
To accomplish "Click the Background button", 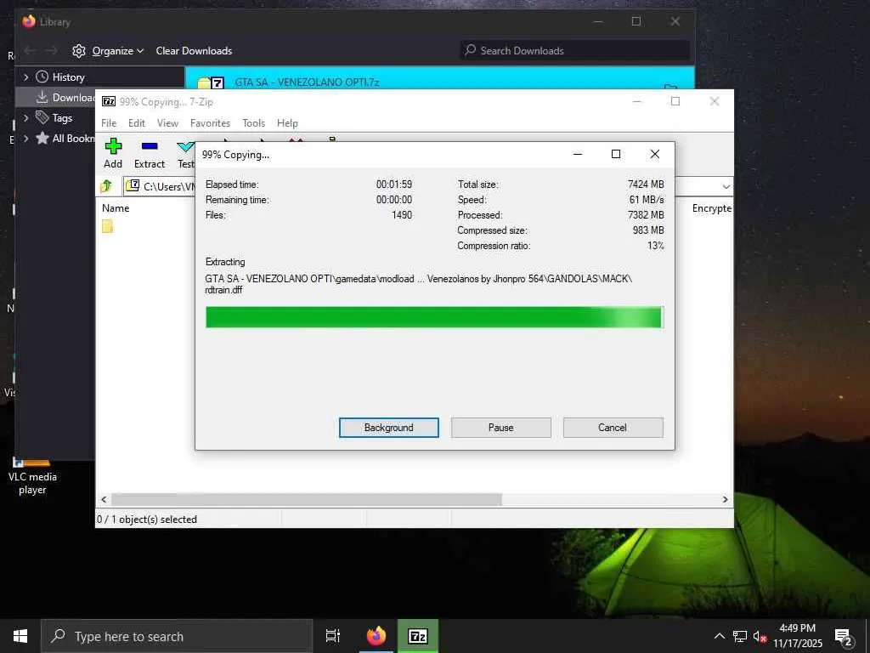I will 389,428.
